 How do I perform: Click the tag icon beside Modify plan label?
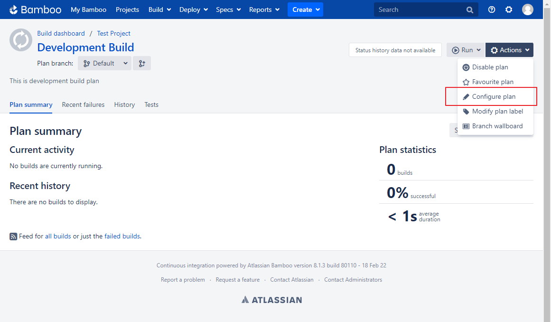tap(466, 112)
